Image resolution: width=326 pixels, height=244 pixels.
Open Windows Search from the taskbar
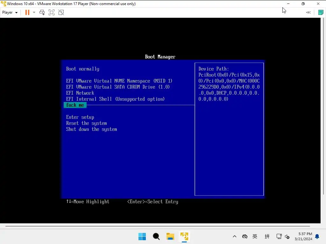(x=156, y=236)
